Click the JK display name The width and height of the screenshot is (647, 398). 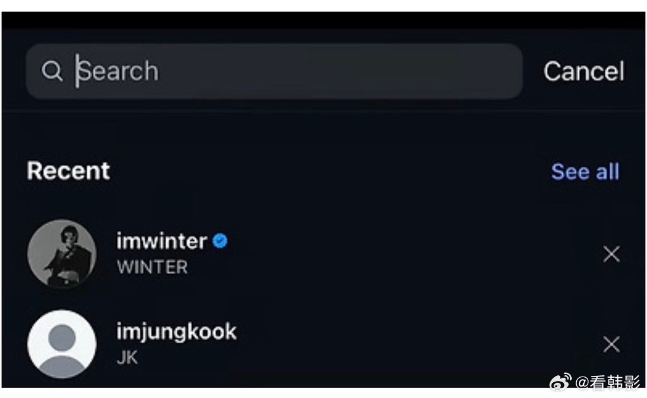point(127,358)
